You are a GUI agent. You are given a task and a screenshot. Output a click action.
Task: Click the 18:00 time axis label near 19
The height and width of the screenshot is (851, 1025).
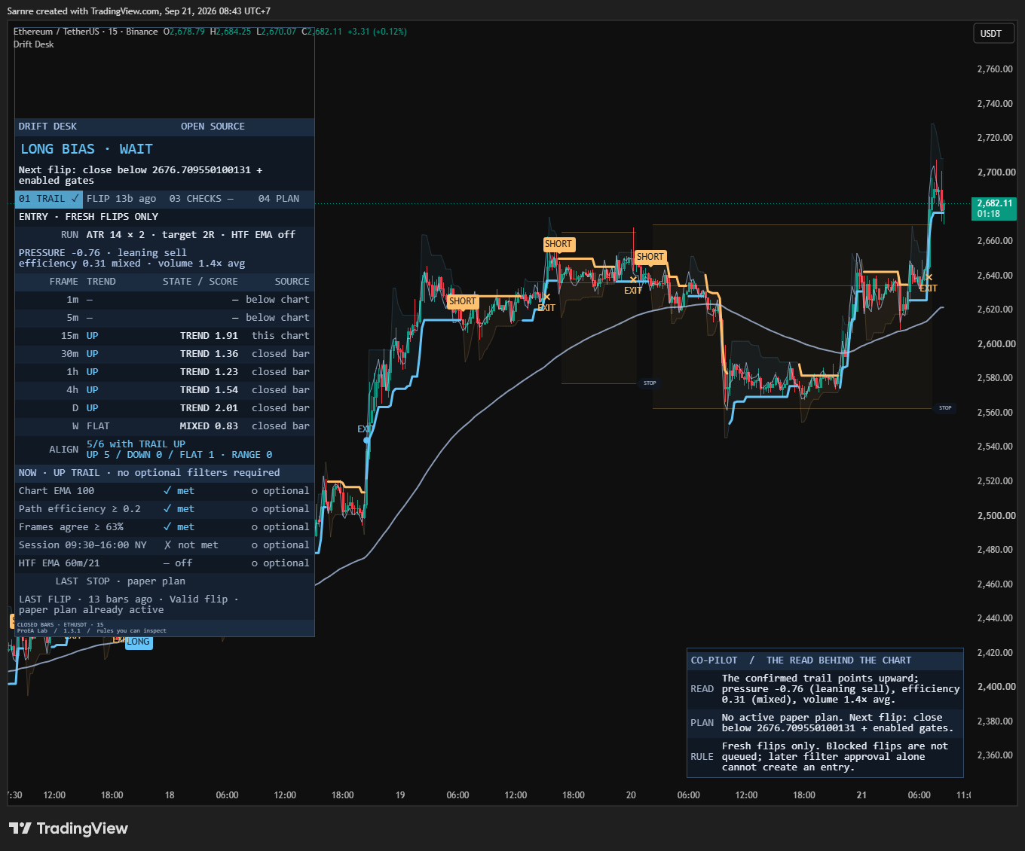point(343,795)
